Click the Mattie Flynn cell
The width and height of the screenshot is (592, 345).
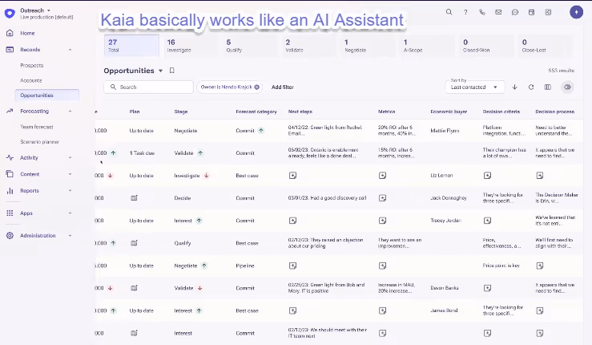pyautogui.click(x=445, y=131)
